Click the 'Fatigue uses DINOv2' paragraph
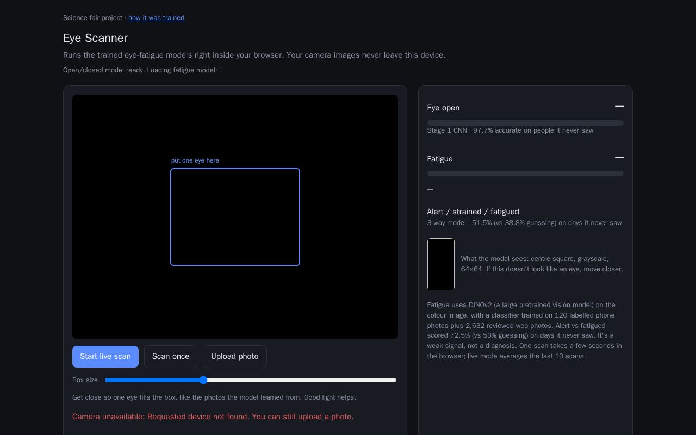The width and height of the screenshot is (696, 435). click(x=525, y=331)
